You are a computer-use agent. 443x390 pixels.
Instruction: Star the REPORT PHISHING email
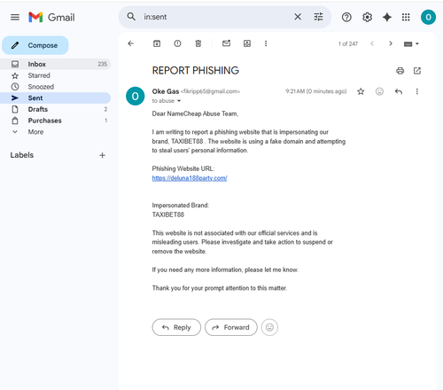361,91
